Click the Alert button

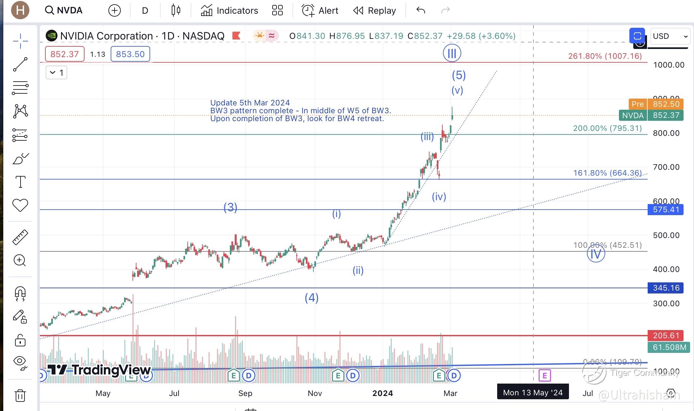pyautogui.click(x=320, y=10)
